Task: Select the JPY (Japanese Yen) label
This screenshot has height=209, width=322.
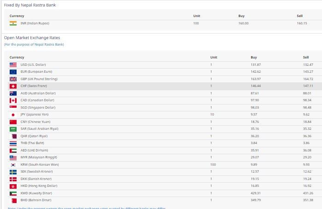Action: (x=35, y=114)
